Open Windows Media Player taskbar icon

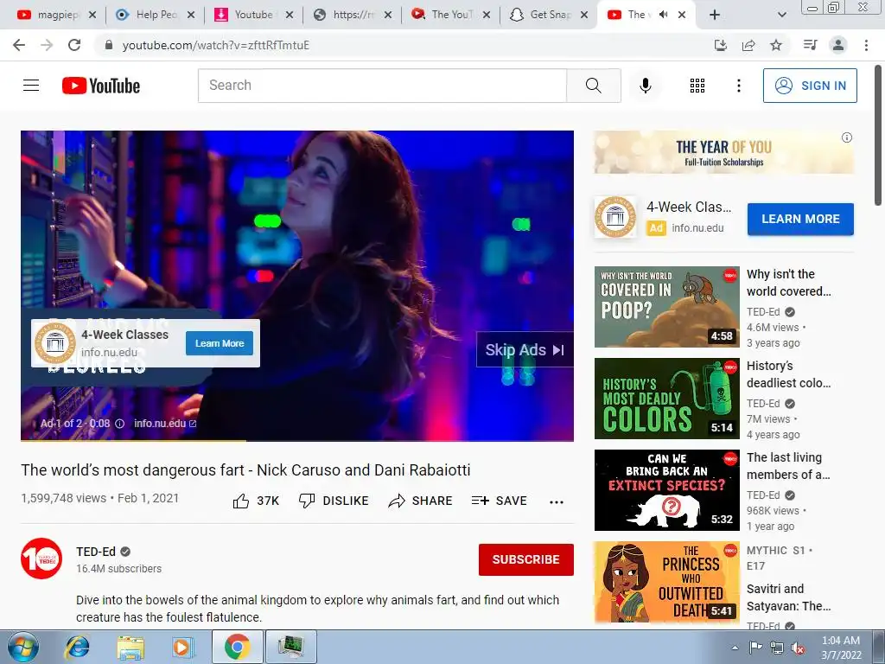pyautogui.click(x=182, y=647)
